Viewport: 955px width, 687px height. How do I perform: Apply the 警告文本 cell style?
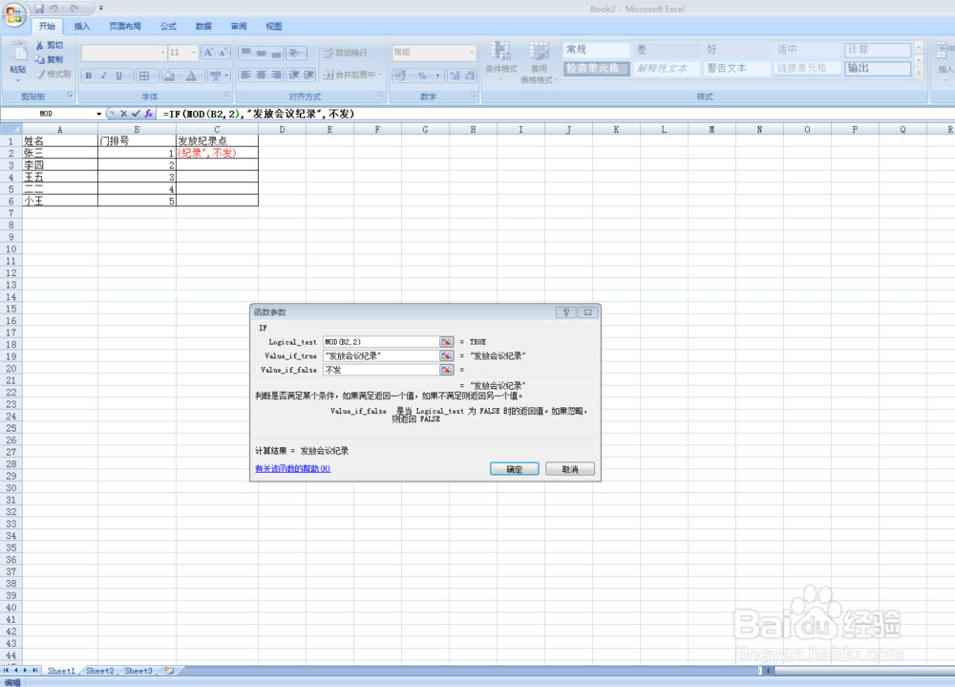click(x=737, y=68)
